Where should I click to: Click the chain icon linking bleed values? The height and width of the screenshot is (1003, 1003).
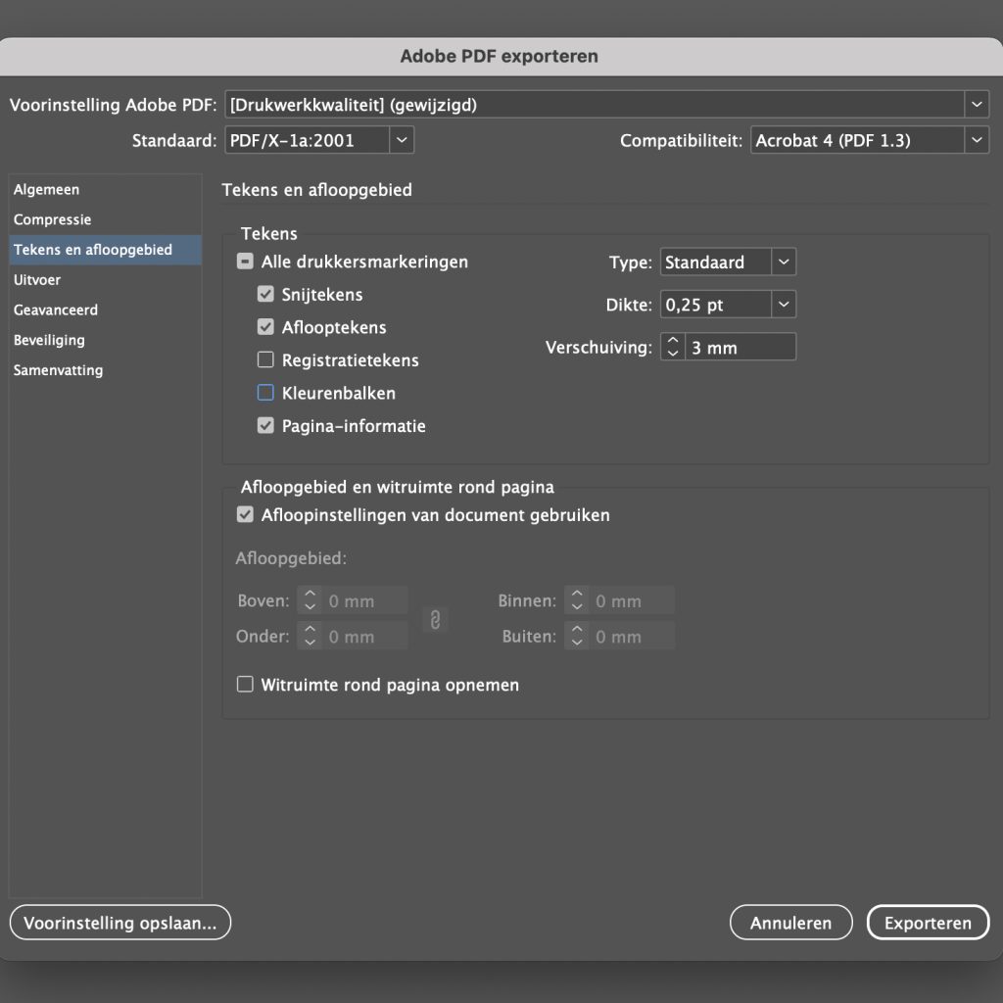[435, 618]
